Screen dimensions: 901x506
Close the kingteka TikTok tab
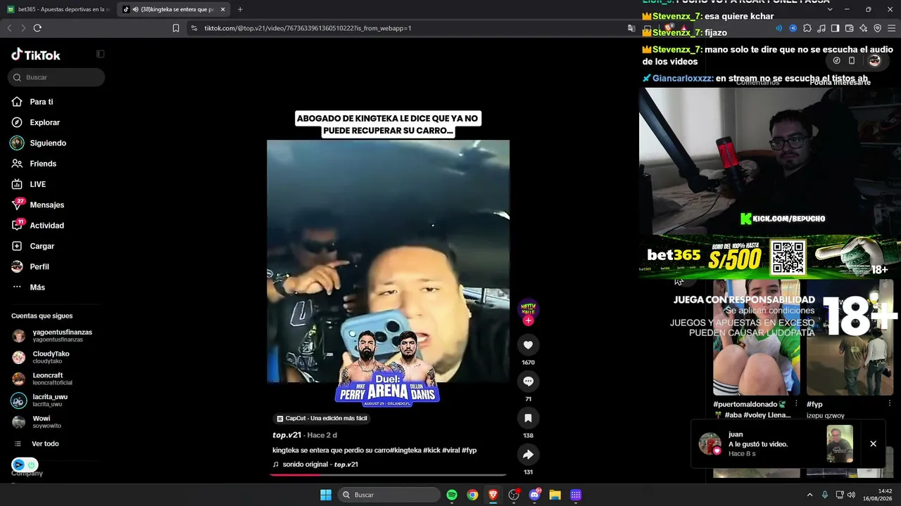(223, 9)
